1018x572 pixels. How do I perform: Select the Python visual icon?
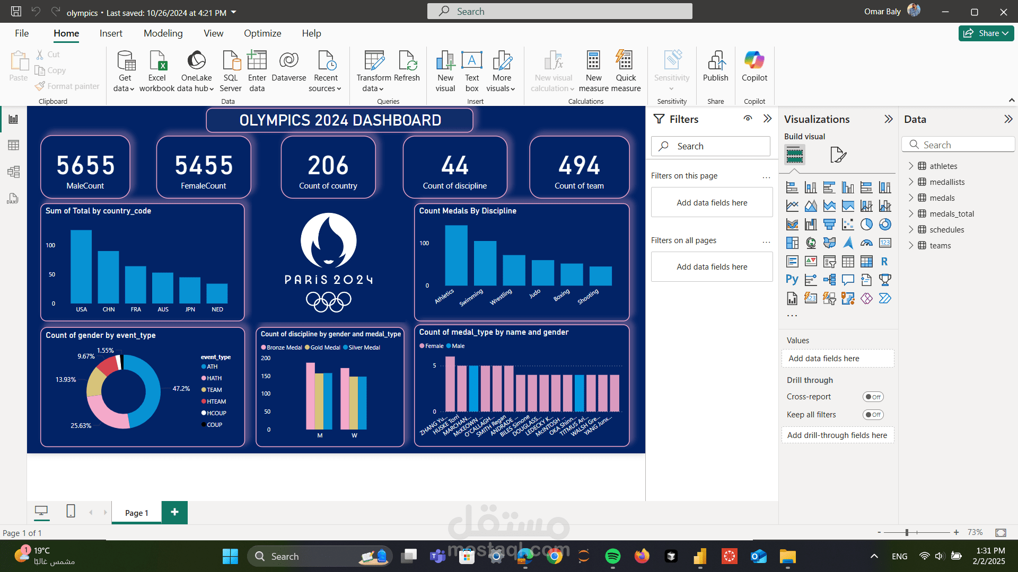pyautogui.click(x=792, y=280)
